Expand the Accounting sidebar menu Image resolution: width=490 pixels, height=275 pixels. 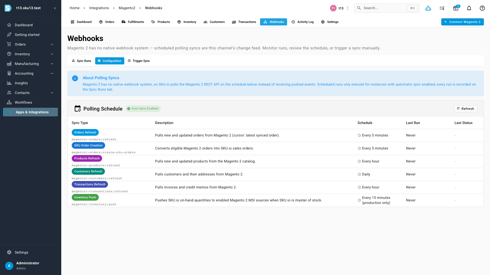52,73
